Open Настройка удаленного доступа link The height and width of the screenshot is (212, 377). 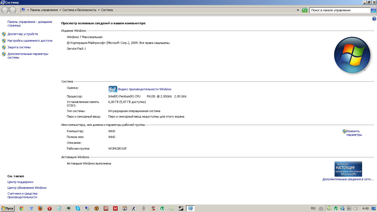click(30, 41)
